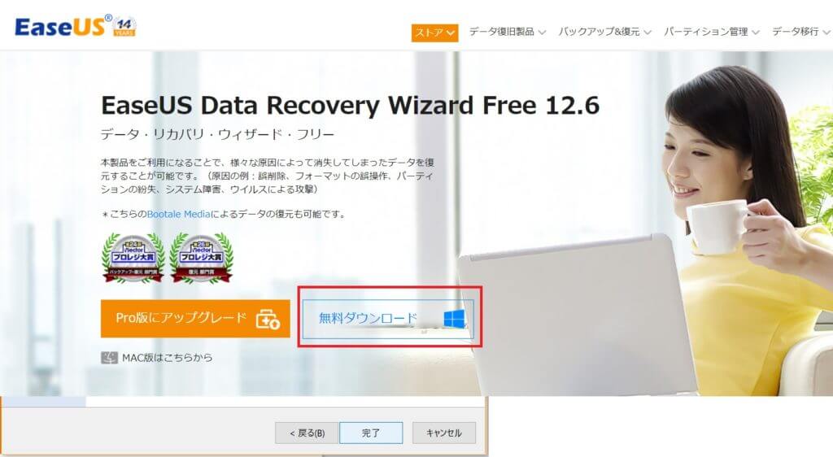Viewport: 833px width, 457px height.
Task: Click the Mac finder icon
Action: [109, 358]
